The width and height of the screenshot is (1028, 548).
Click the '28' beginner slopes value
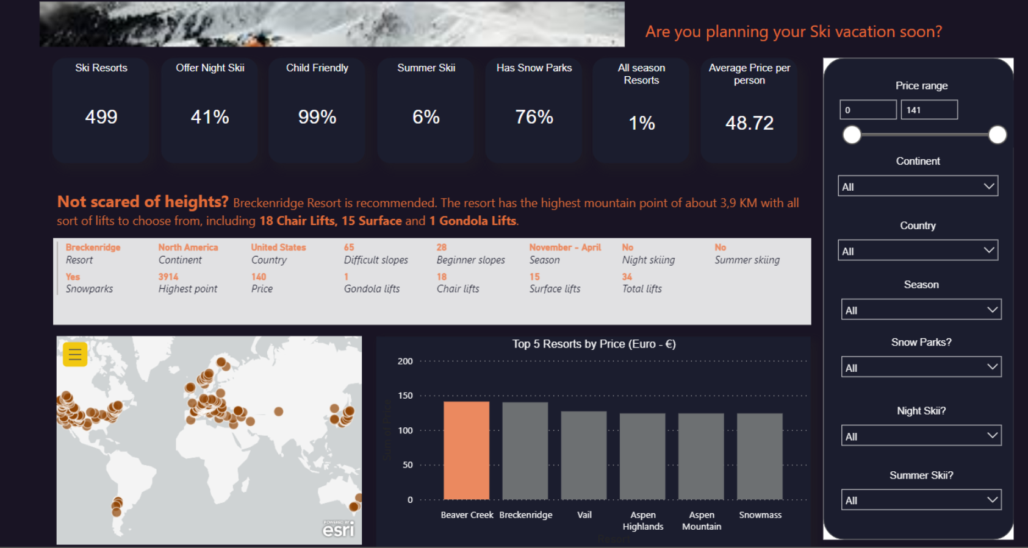442,247
